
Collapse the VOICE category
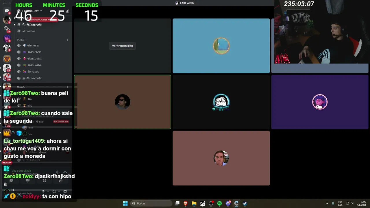point(22,40)
